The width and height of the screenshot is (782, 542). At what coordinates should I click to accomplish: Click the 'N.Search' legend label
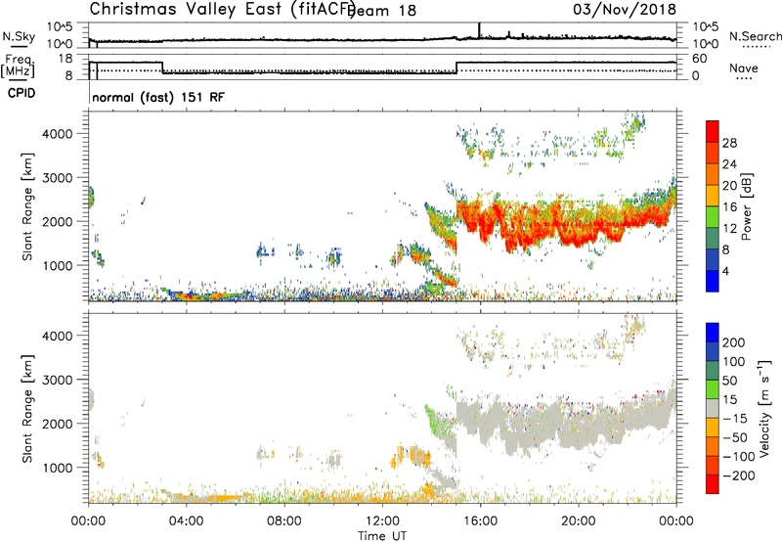(x=756, y=36)
